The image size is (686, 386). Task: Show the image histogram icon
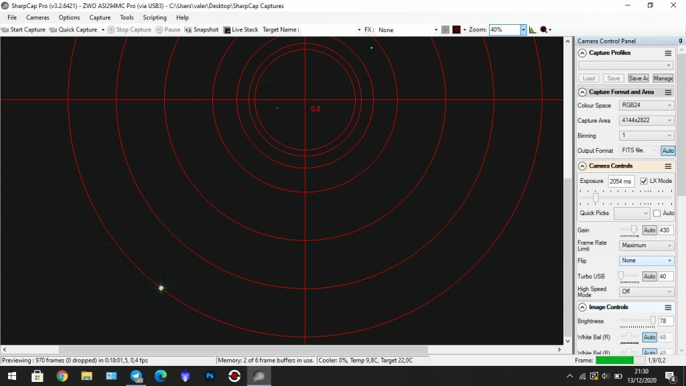click(x=533, y=29)
